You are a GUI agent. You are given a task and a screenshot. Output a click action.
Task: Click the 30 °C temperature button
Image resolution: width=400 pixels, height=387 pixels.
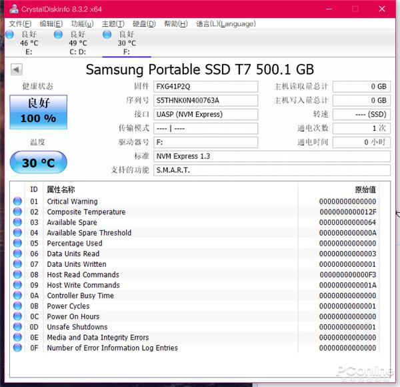[38, 162]
